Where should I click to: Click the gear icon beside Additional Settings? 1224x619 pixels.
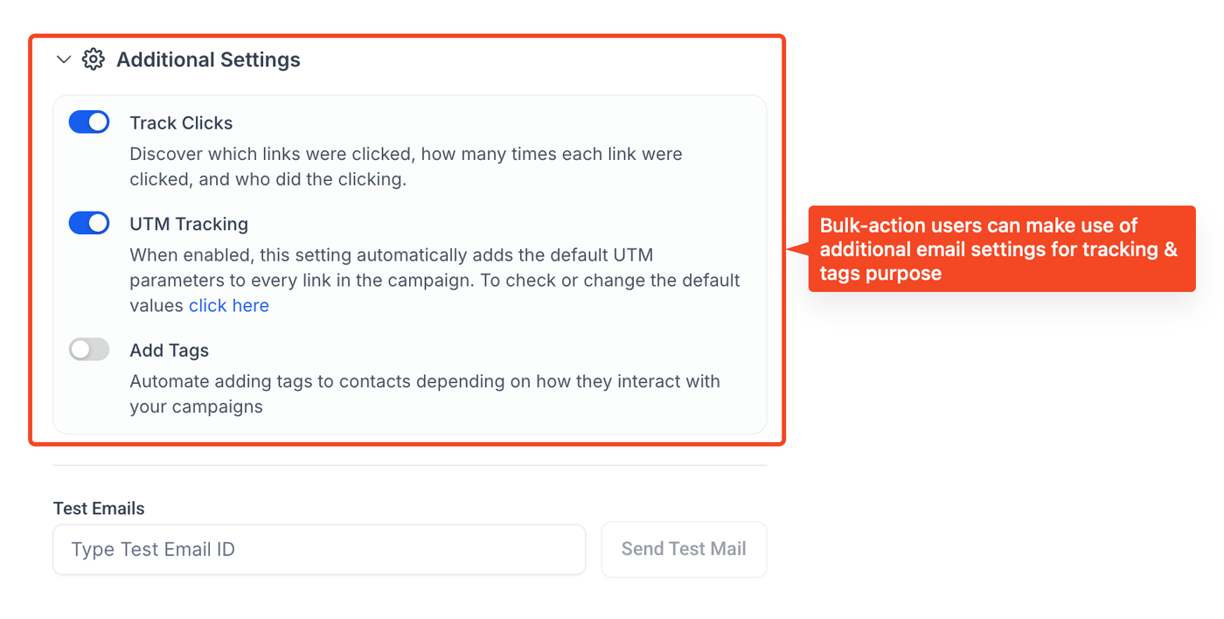[93, 59]
